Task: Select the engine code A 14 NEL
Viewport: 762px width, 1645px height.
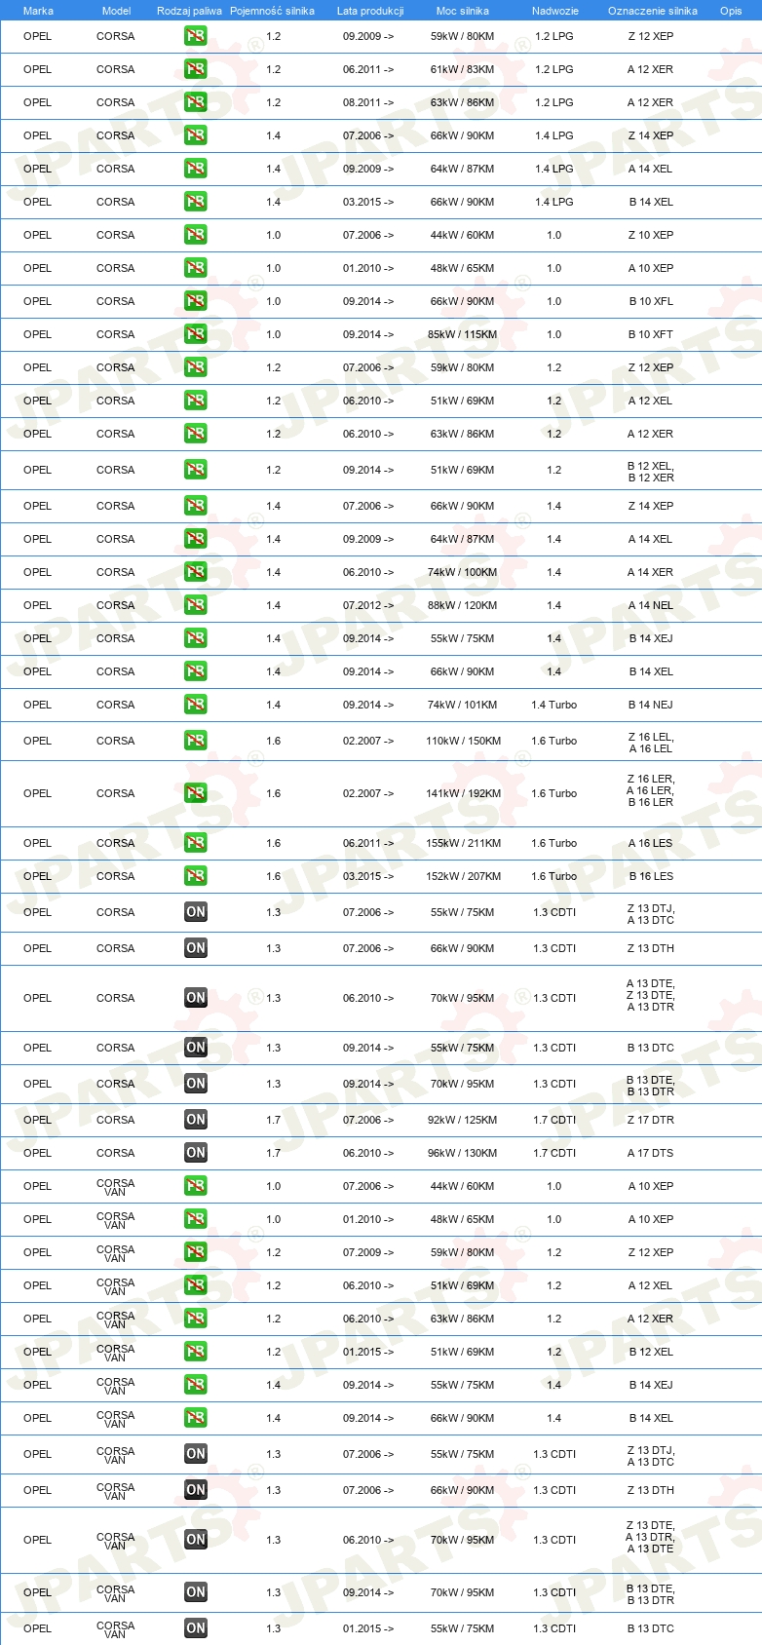Action: click(x=651, y=605)
